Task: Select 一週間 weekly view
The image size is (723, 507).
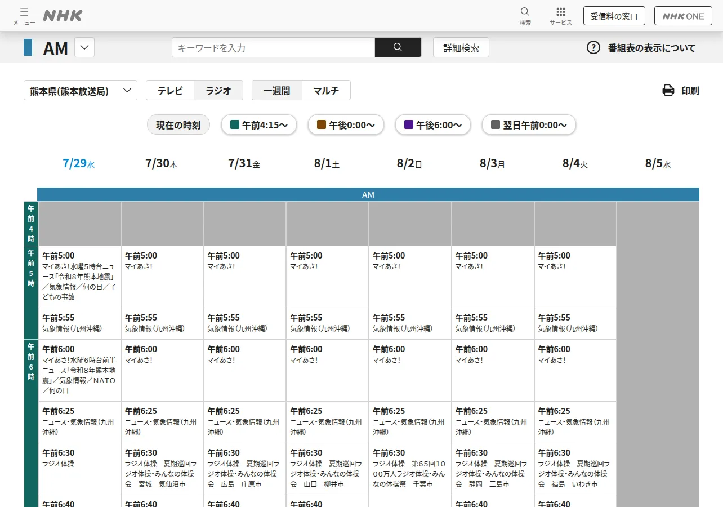Action: (276, 90)
